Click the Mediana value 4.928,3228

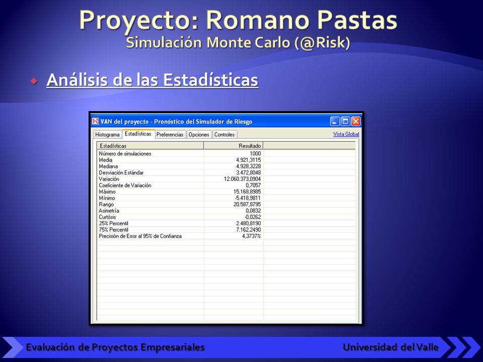[248, 166]
